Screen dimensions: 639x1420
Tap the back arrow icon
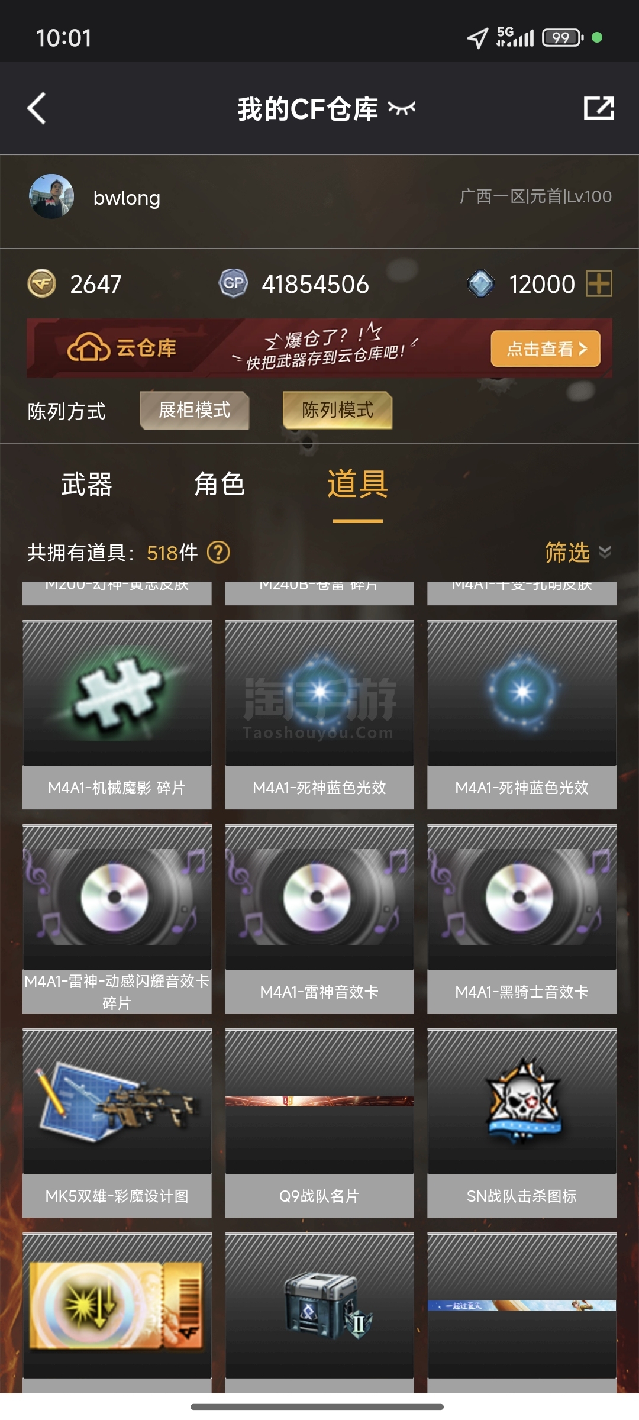[x=37, y=108]
